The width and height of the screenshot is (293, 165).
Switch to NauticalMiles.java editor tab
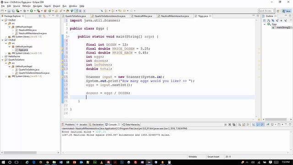[143, 16]
